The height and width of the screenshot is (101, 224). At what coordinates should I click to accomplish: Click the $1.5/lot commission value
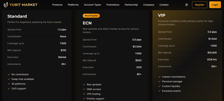coord(213,39)
